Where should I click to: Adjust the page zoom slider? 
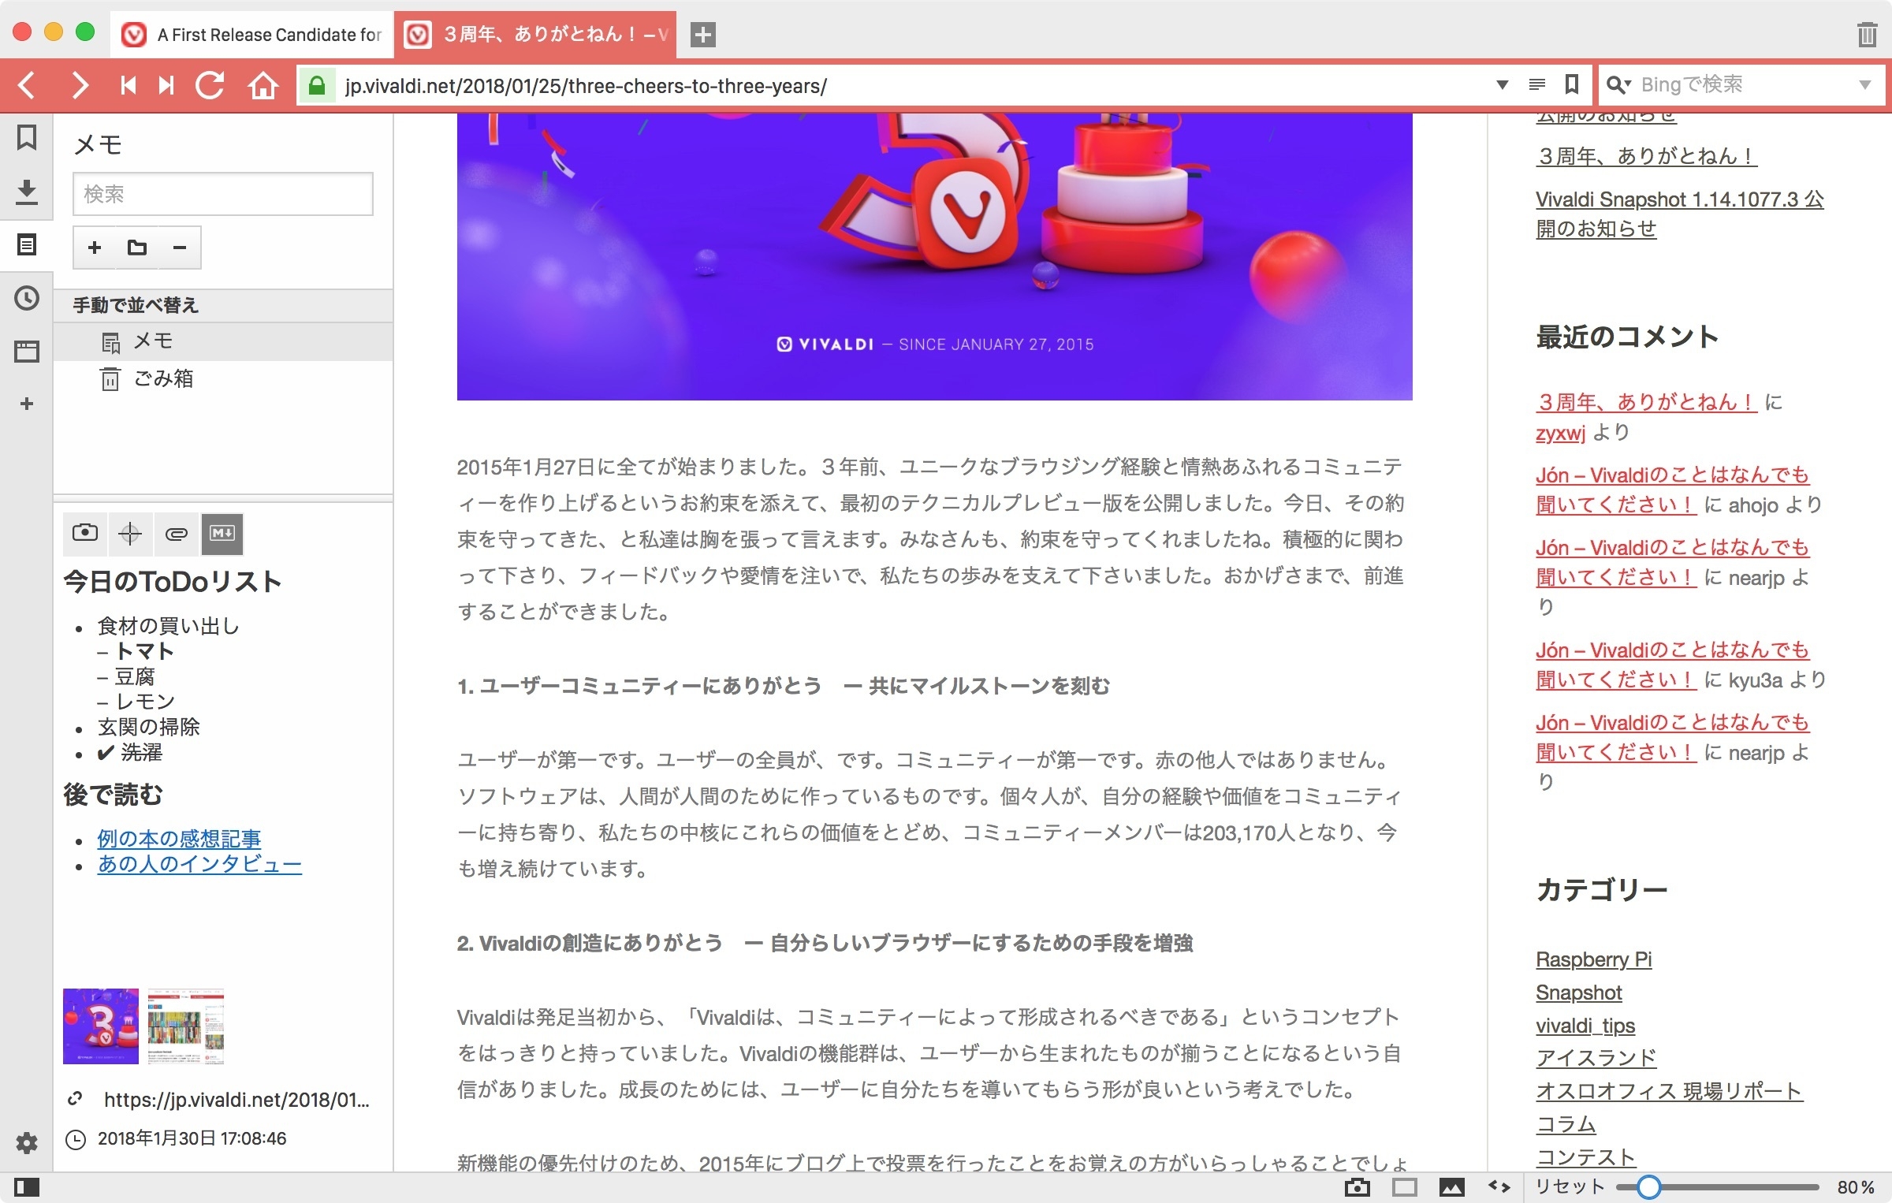click(x=1648, y=1186)
